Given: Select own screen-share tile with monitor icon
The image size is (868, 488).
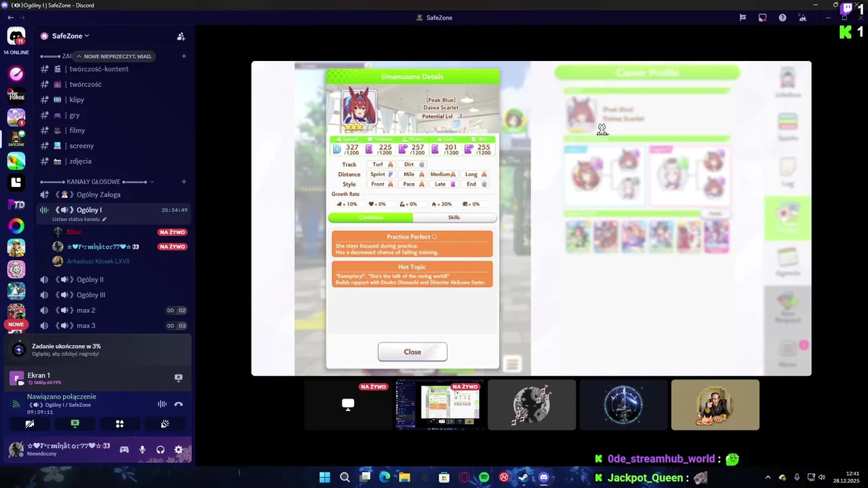Looking at the screenshot, I should pyautogui.click(x=348, y=405).
